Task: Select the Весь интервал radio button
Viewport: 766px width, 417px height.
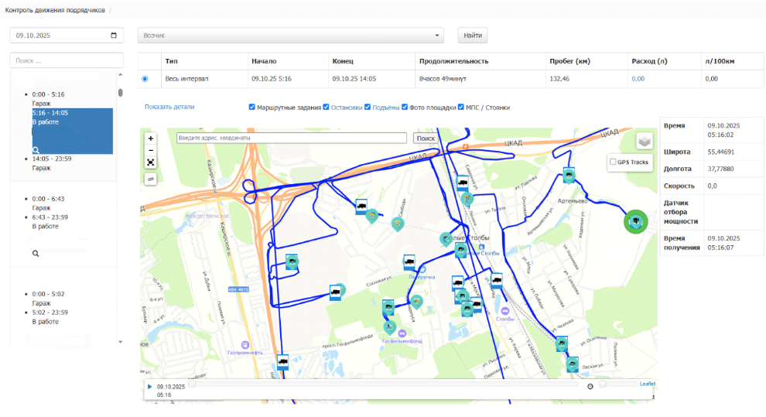Action: click(x=145, y=79)
